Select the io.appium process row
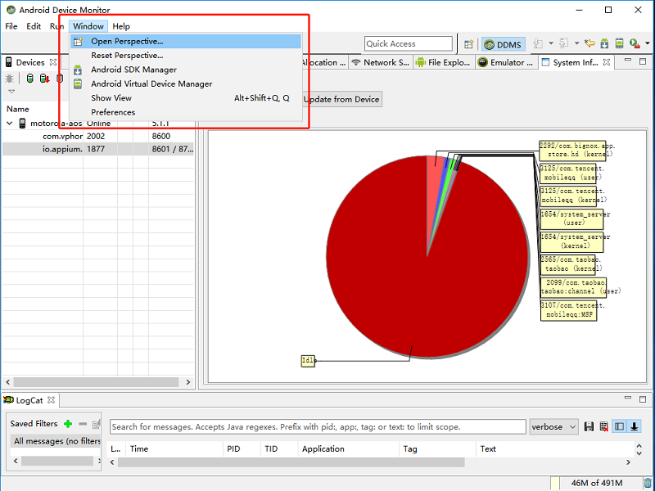 98,149
